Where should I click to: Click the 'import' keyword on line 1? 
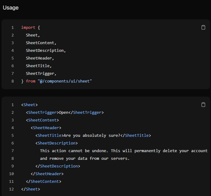[28, 28]
